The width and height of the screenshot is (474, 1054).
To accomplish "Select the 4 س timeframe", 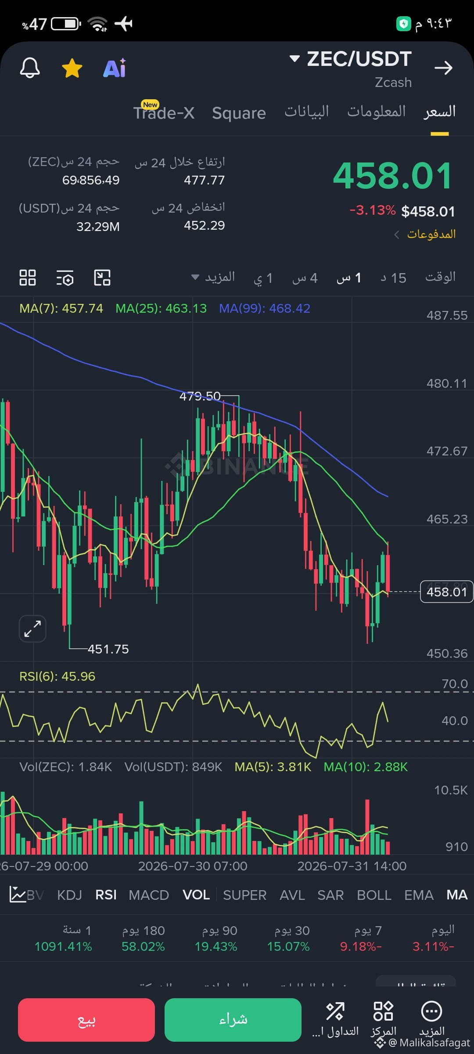I will click(x=305, y=278).
